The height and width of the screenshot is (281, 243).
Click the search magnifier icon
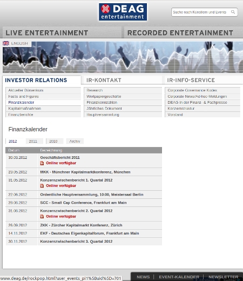point(233,12)
